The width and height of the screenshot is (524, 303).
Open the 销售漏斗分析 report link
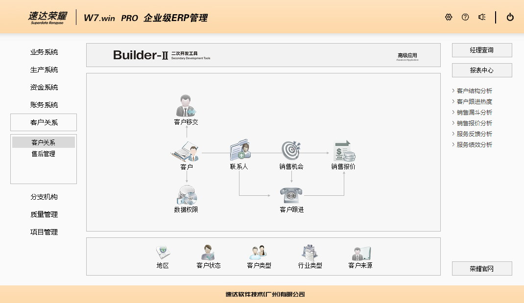(474, 112)
